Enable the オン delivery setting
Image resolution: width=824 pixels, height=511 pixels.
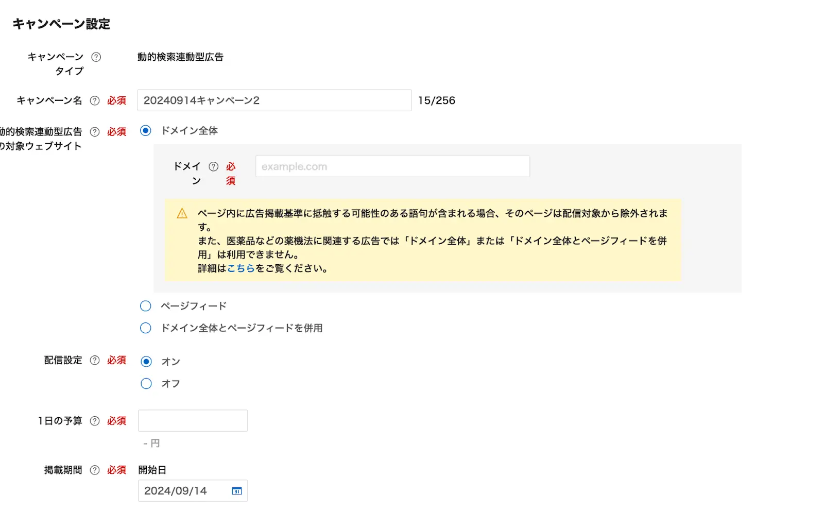coord(146,361)
